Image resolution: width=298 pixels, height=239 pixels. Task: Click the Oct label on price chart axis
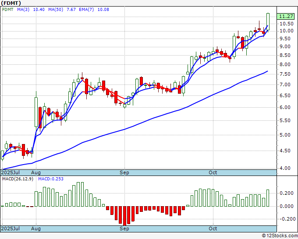(213, 172)
